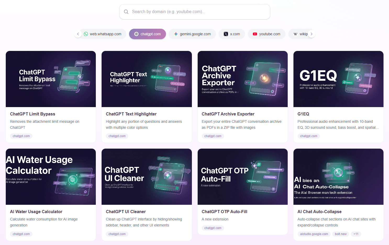Click the YouTube play icon
Image resolution: width=389 pixels, height=245 pixels.
pos(255,34)
